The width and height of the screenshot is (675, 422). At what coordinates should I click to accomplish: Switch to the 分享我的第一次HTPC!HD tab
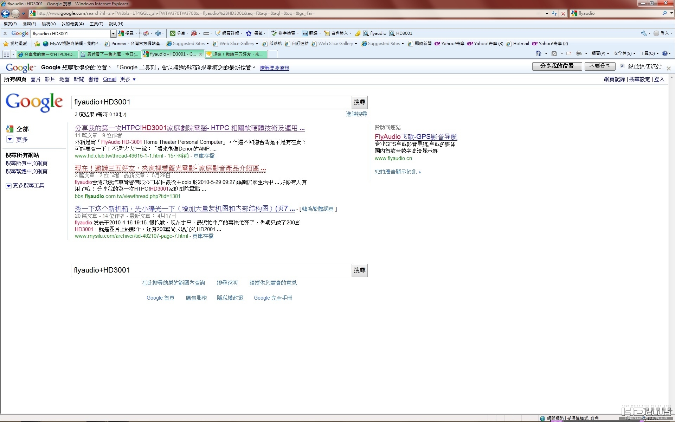[x=47, y=54]
